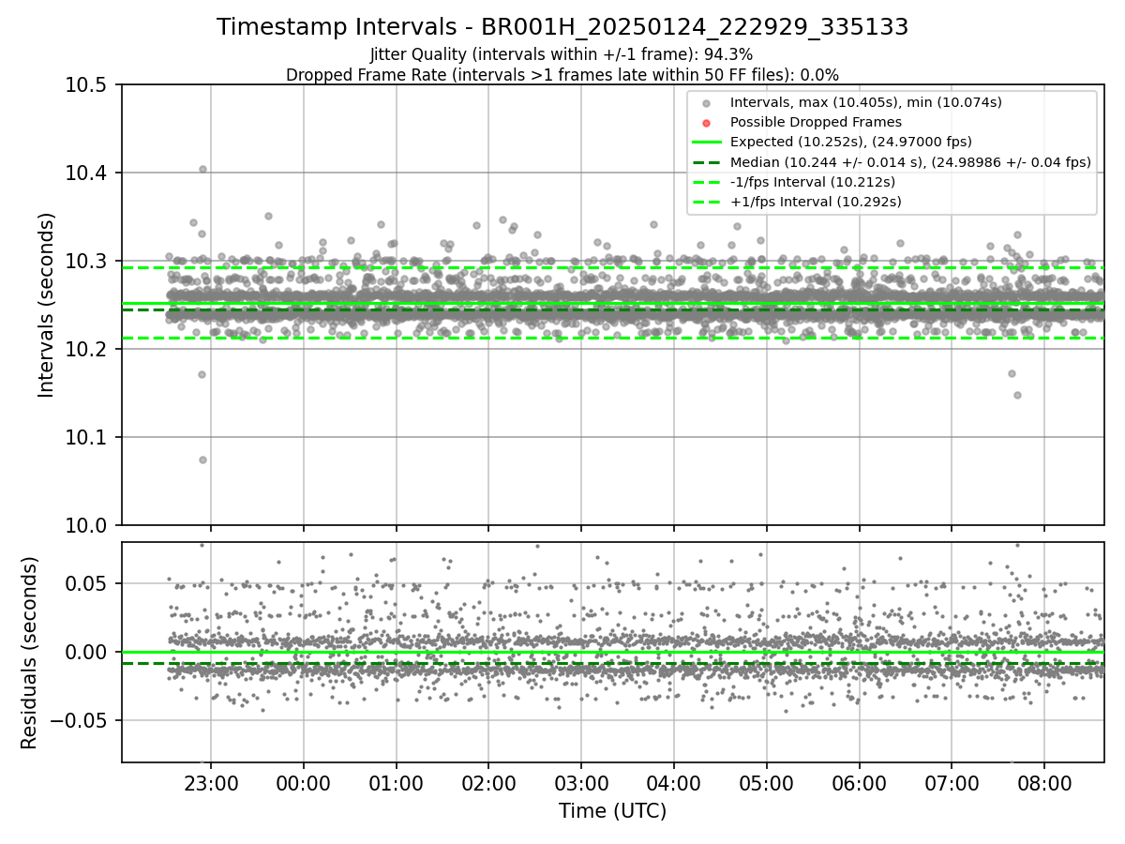Click the 02:00 time tick label

pyautogui.click(x=488, y=783)
